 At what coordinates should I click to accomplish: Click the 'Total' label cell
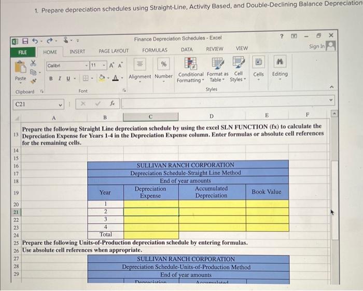point(106,234)
